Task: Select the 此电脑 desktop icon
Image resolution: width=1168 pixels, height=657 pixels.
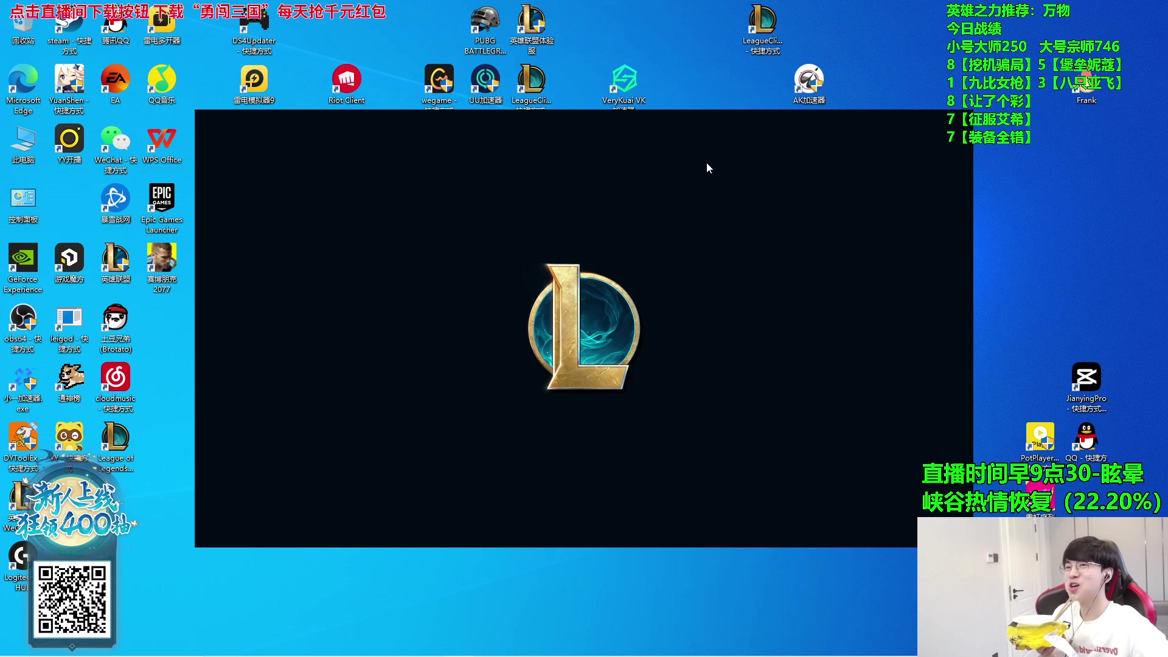Action: (x=23, y=144)
